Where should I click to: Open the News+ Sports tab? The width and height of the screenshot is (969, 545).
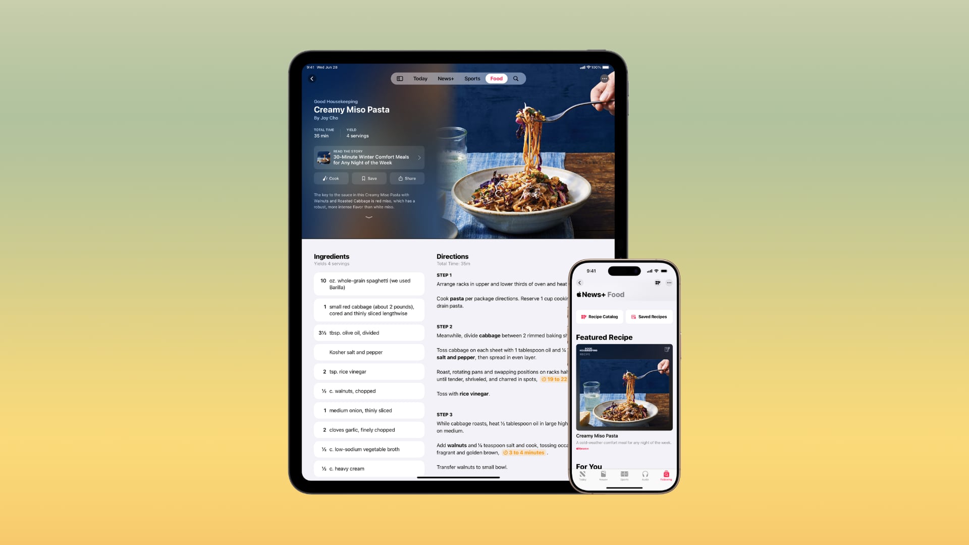point(472,79)
